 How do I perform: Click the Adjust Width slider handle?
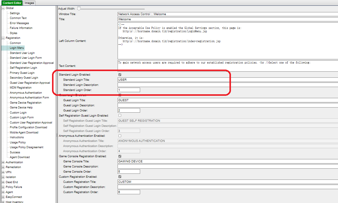point(79,9)
